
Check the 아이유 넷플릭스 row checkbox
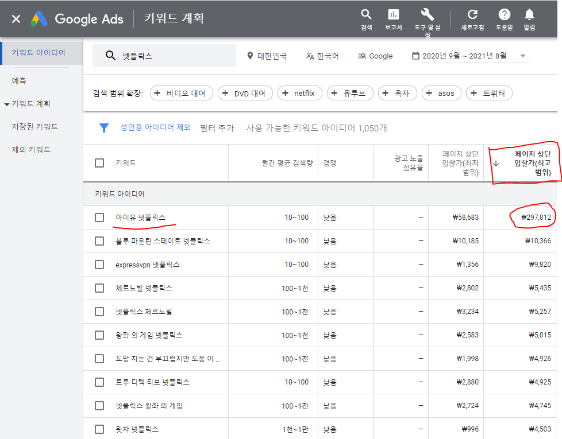99,217
